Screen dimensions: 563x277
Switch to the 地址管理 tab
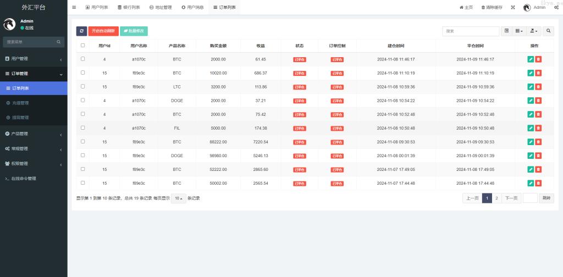click(x=161, y=7)
